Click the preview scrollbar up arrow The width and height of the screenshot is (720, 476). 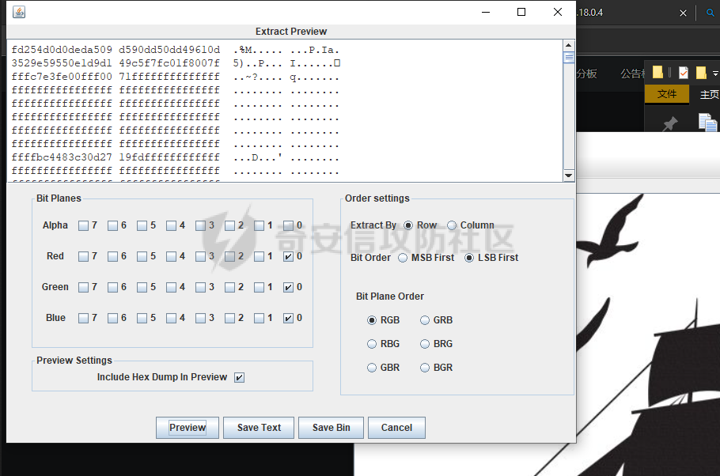[x=568, y=45]
